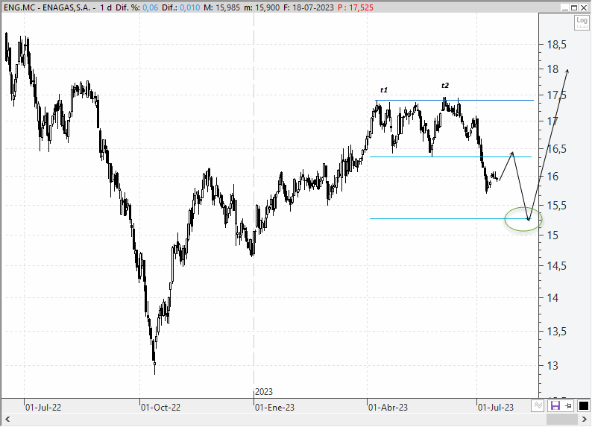The height and width of the screenshot is (427, 592).
Task: Click the '16' price axis label
Action: coord(552,176)
